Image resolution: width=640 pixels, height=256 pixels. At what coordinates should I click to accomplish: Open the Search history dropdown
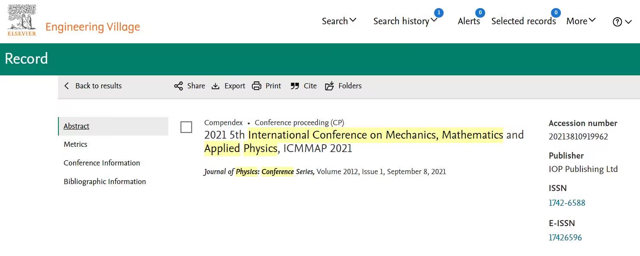click(x=405, y=21)
